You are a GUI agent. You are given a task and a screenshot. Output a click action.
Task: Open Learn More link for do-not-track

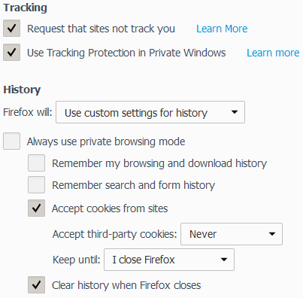[x=222, y=29]
